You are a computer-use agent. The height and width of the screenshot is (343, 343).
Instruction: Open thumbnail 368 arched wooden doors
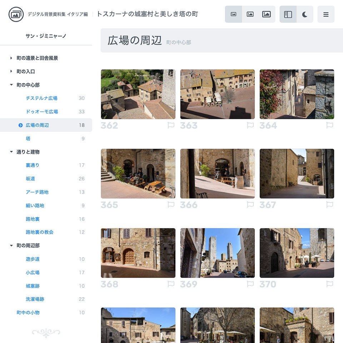138,253
